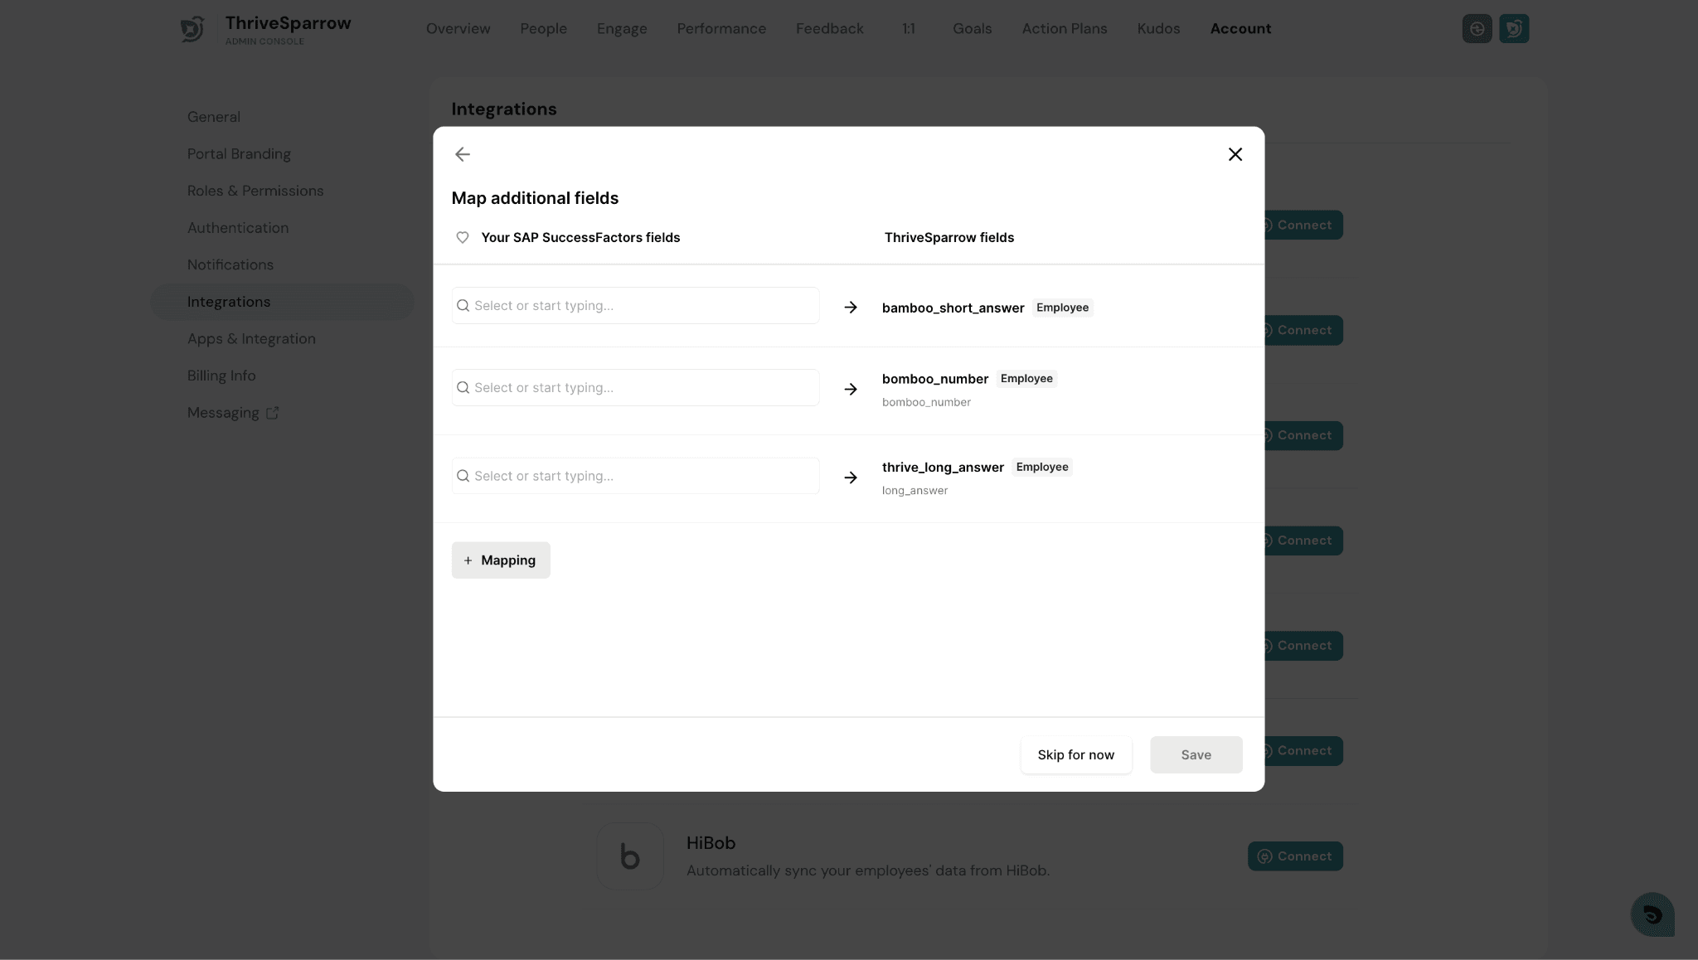
Task: Click the Employee badge beside bamboo_short_answer
Action: tap(1063, 308)
